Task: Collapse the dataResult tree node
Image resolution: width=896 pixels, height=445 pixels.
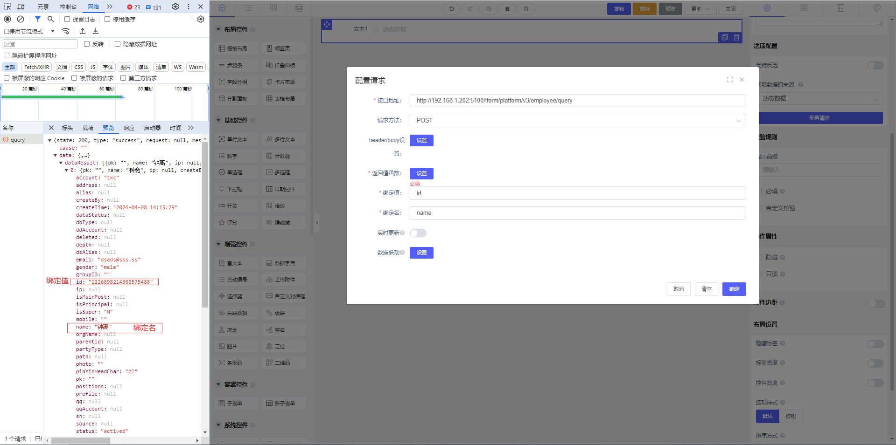Action: coord(61,163)
